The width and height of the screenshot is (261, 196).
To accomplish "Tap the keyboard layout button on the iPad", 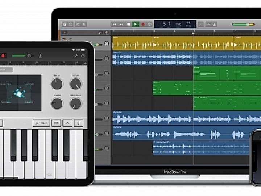I will pos(57,123).
